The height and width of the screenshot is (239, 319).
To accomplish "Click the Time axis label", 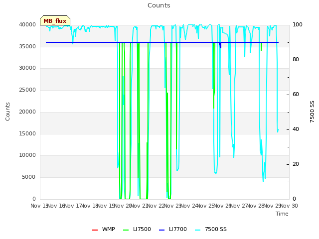I will (282, 214).
